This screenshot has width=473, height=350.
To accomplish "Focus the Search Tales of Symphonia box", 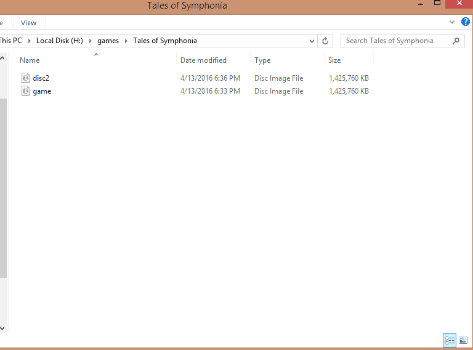I will click(403, 41).
